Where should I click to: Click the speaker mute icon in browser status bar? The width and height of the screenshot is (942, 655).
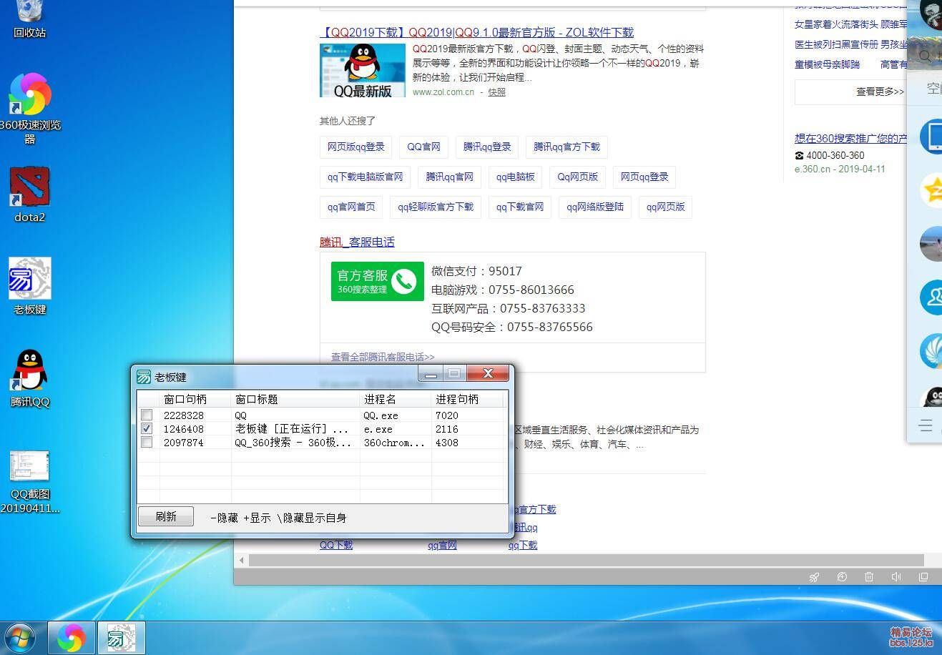[896, 577]
